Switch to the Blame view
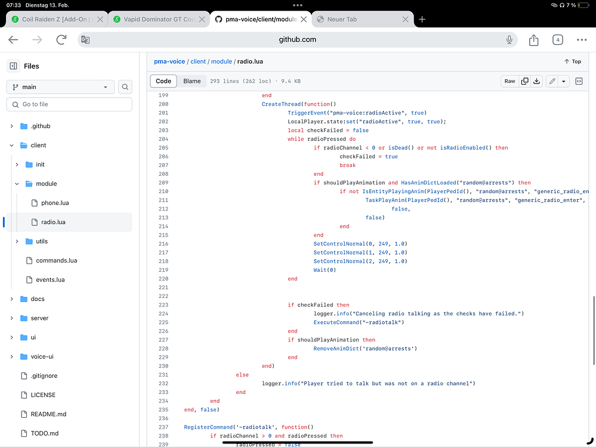The image size is (596, 447). pos(192,81)
